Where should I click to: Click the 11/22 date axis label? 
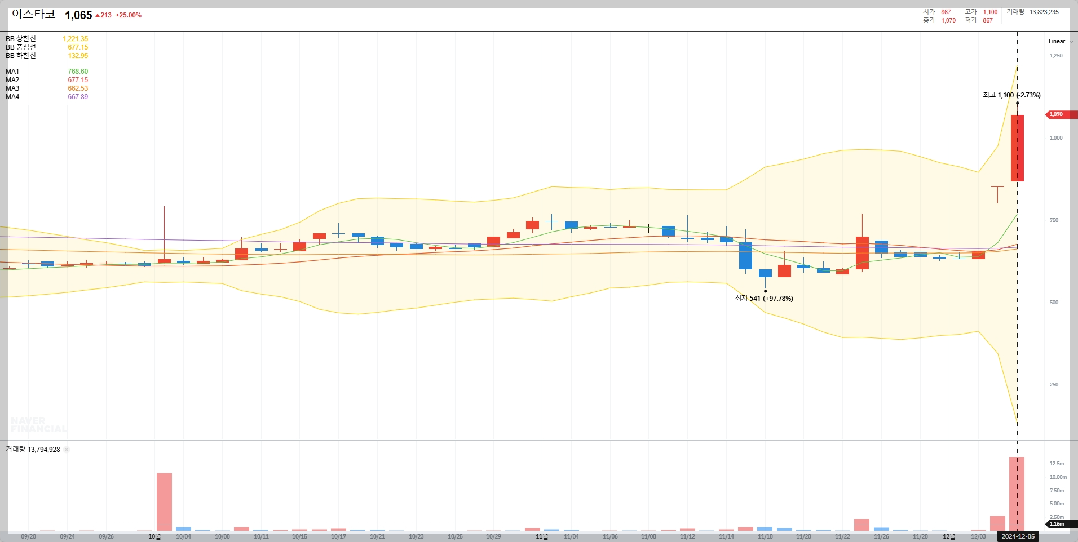842,537
